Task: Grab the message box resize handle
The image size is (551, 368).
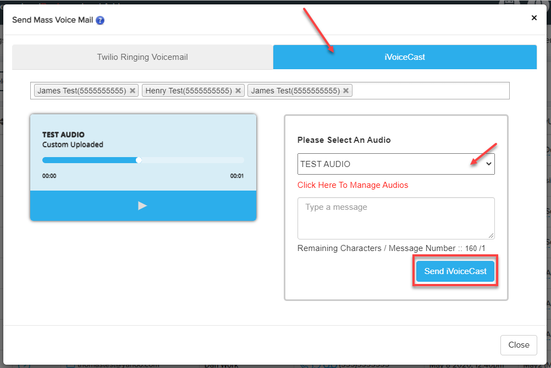Action: point(491,236)
